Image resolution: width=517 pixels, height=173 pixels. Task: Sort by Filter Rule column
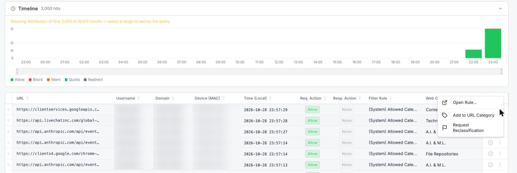click(390, 98)
